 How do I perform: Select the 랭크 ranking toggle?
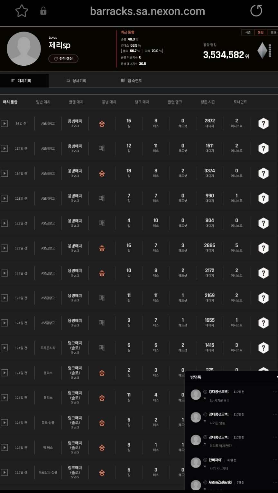(273, 33)
